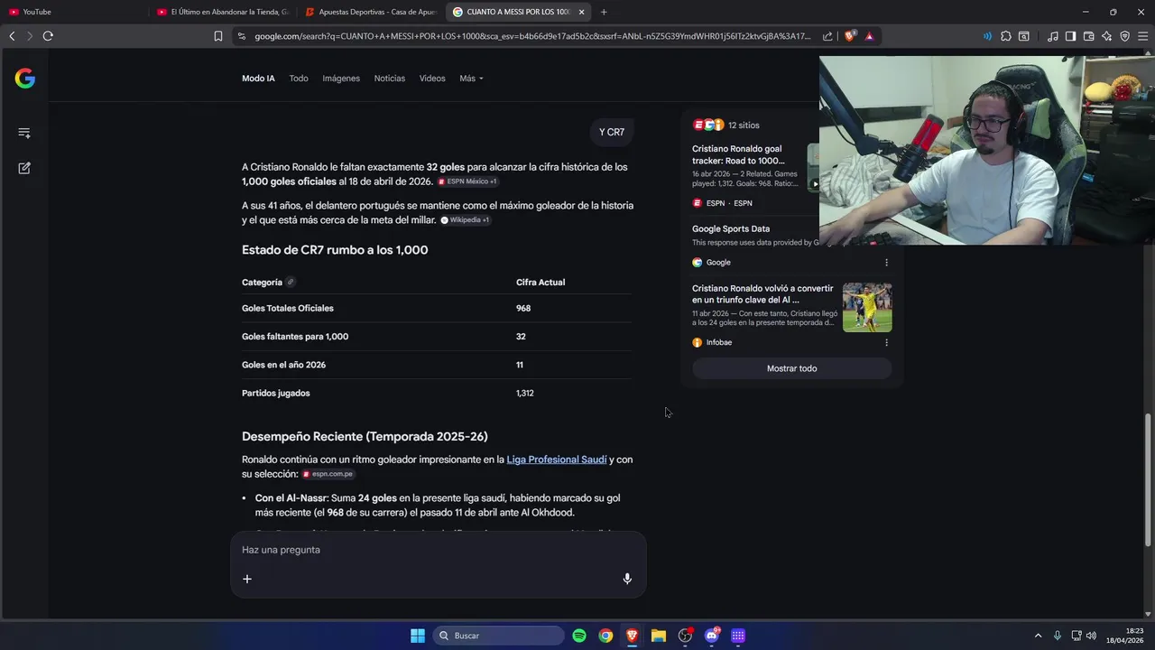
Task: Click the Y CR7 message bubble
Action: point(612,132)
